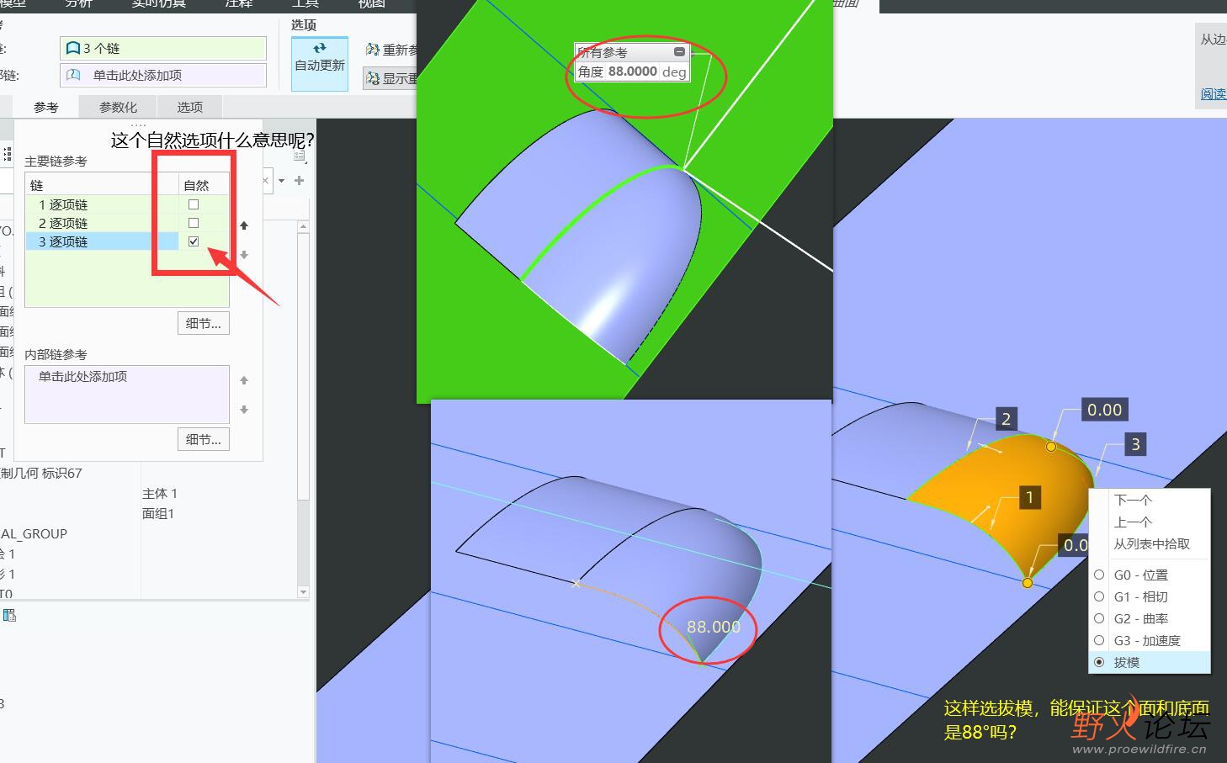Click 细节... button under main chain references

(x=204, y=323)
